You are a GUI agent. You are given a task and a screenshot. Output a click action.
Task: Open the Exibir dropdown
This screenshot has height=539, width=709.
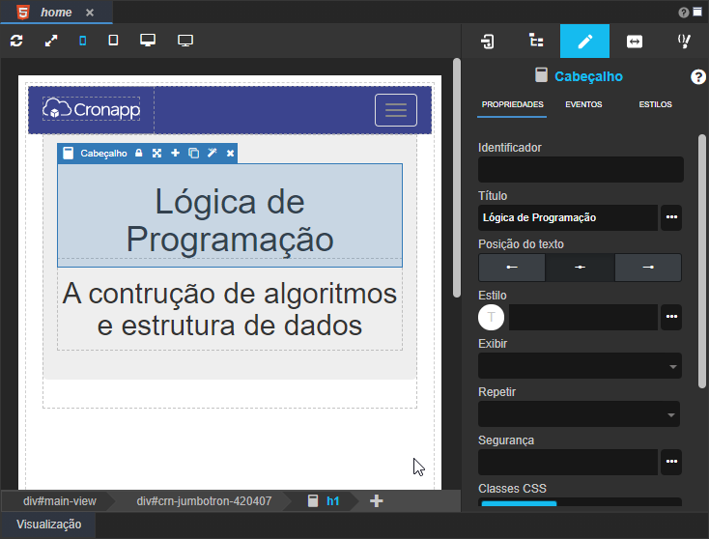580,366
